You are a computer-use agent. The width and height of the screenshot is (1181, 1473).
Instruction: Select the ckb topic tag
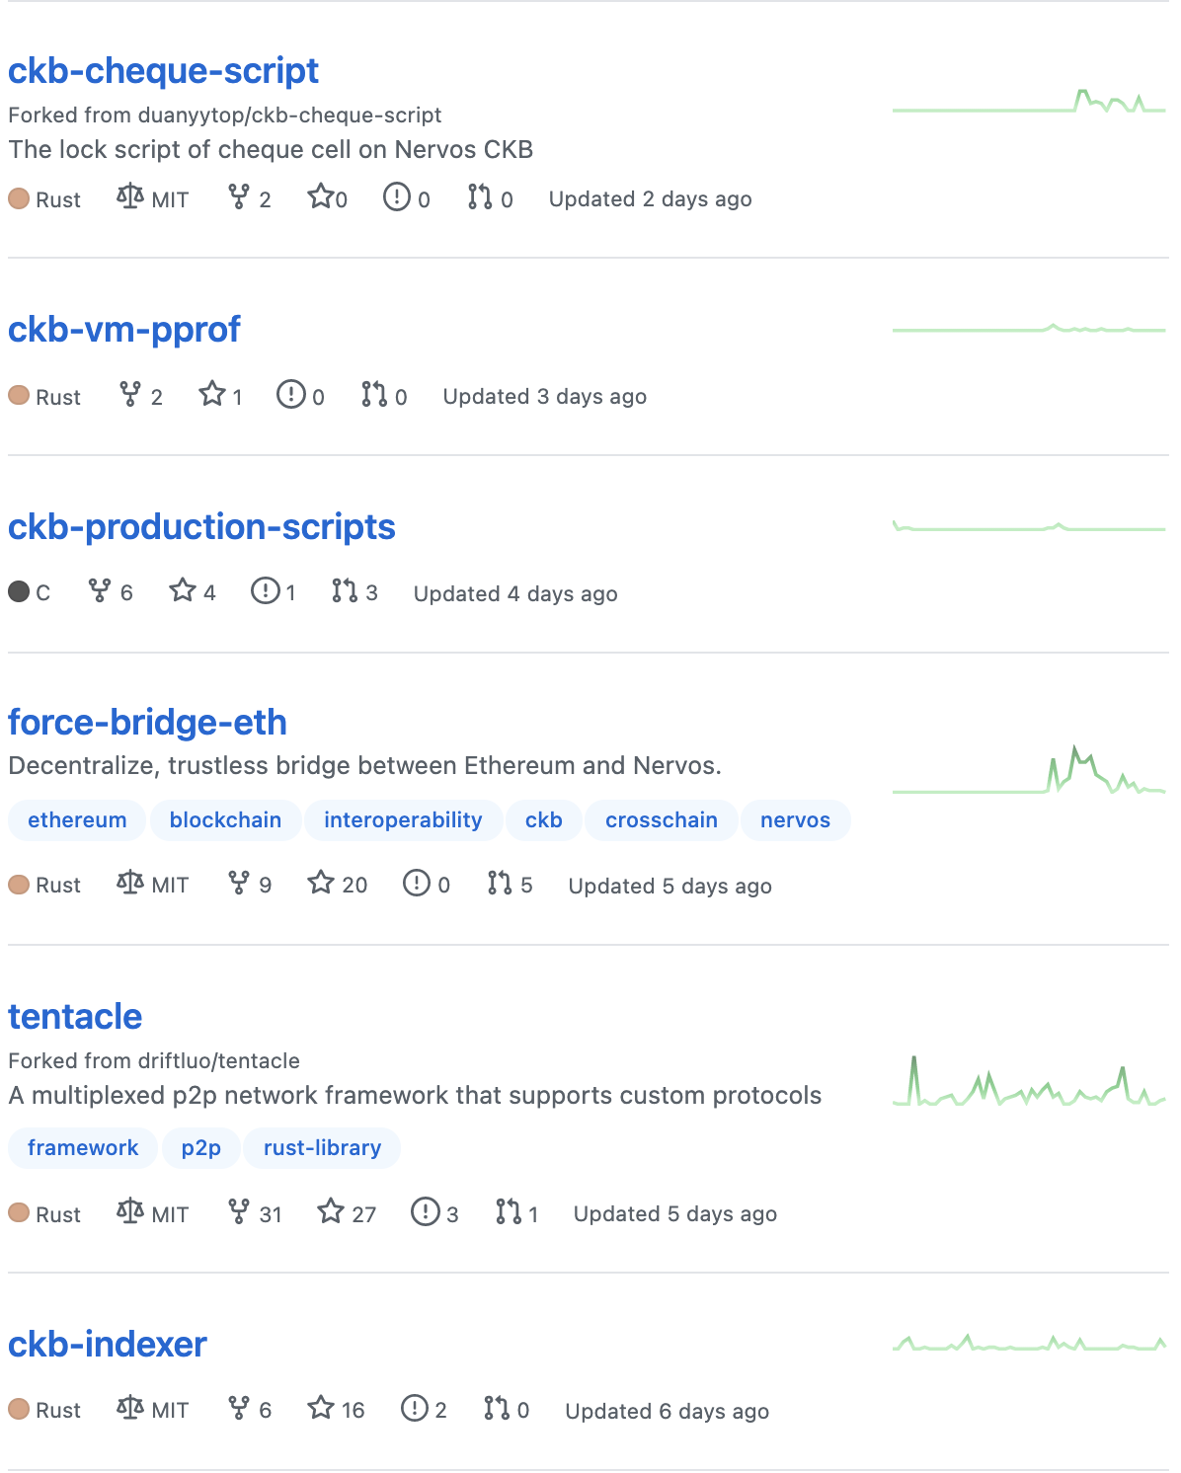(544, 820)
